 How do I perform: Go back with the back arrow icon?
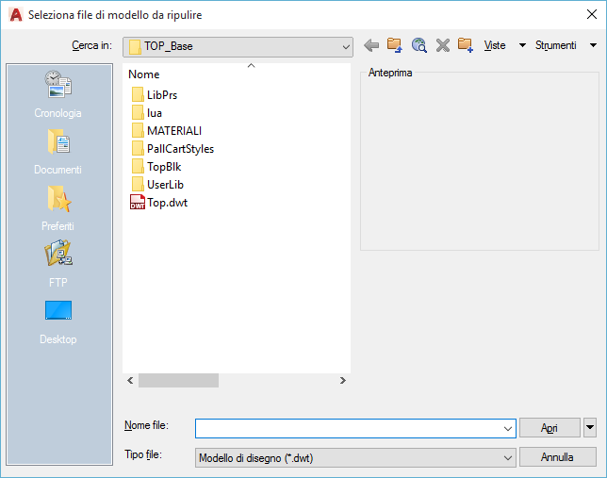click(371, 45)
